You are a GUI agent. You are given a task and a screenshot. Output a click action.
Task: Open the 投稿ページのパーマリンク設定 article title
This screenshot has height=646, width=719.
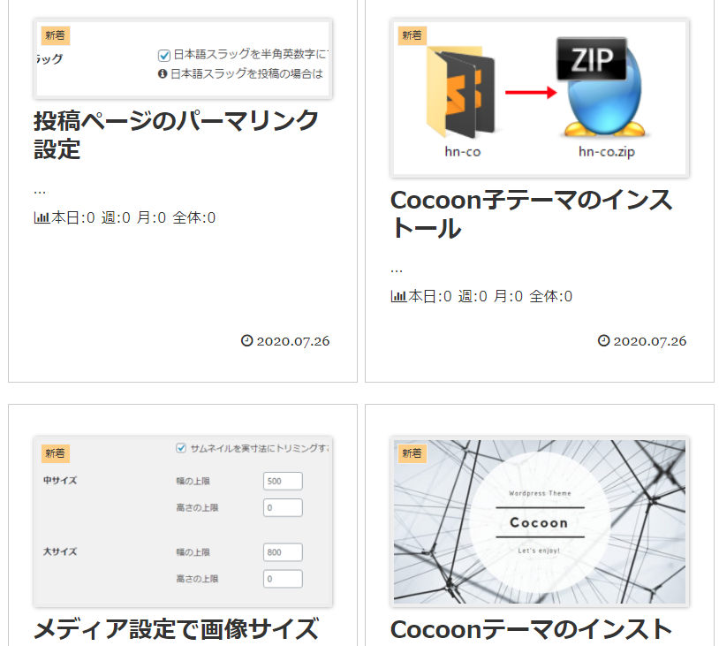point(176,135)
